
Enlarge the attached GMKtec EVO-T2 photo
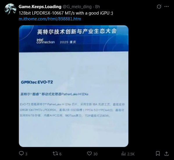(74, 86)
